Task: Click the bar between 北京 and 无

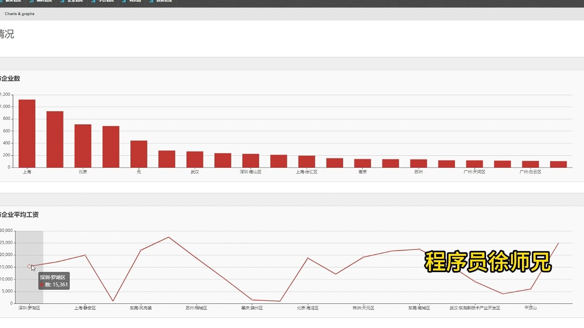Action: [x=111, y=147]
